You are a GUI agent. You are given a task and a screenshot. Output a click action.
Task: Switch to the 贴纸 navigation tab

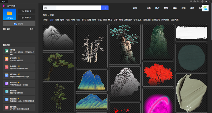click(166, 8)
